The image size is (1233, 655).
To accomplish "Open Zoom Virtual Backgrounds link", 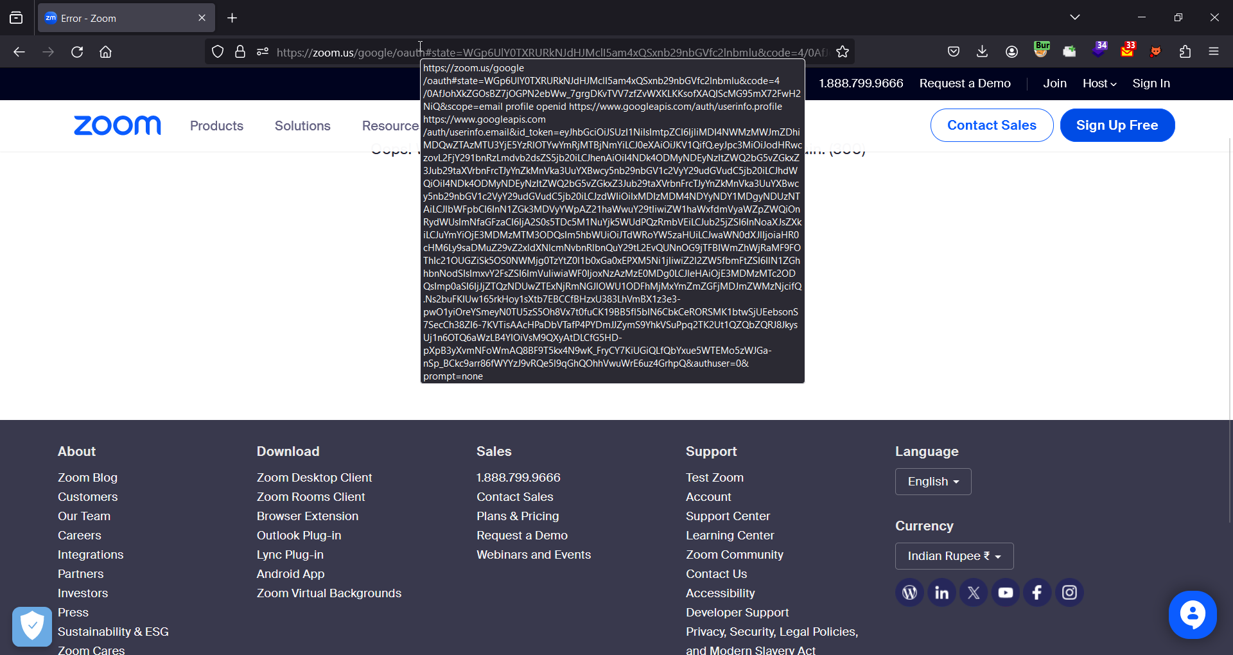I will tap(329, 593).
